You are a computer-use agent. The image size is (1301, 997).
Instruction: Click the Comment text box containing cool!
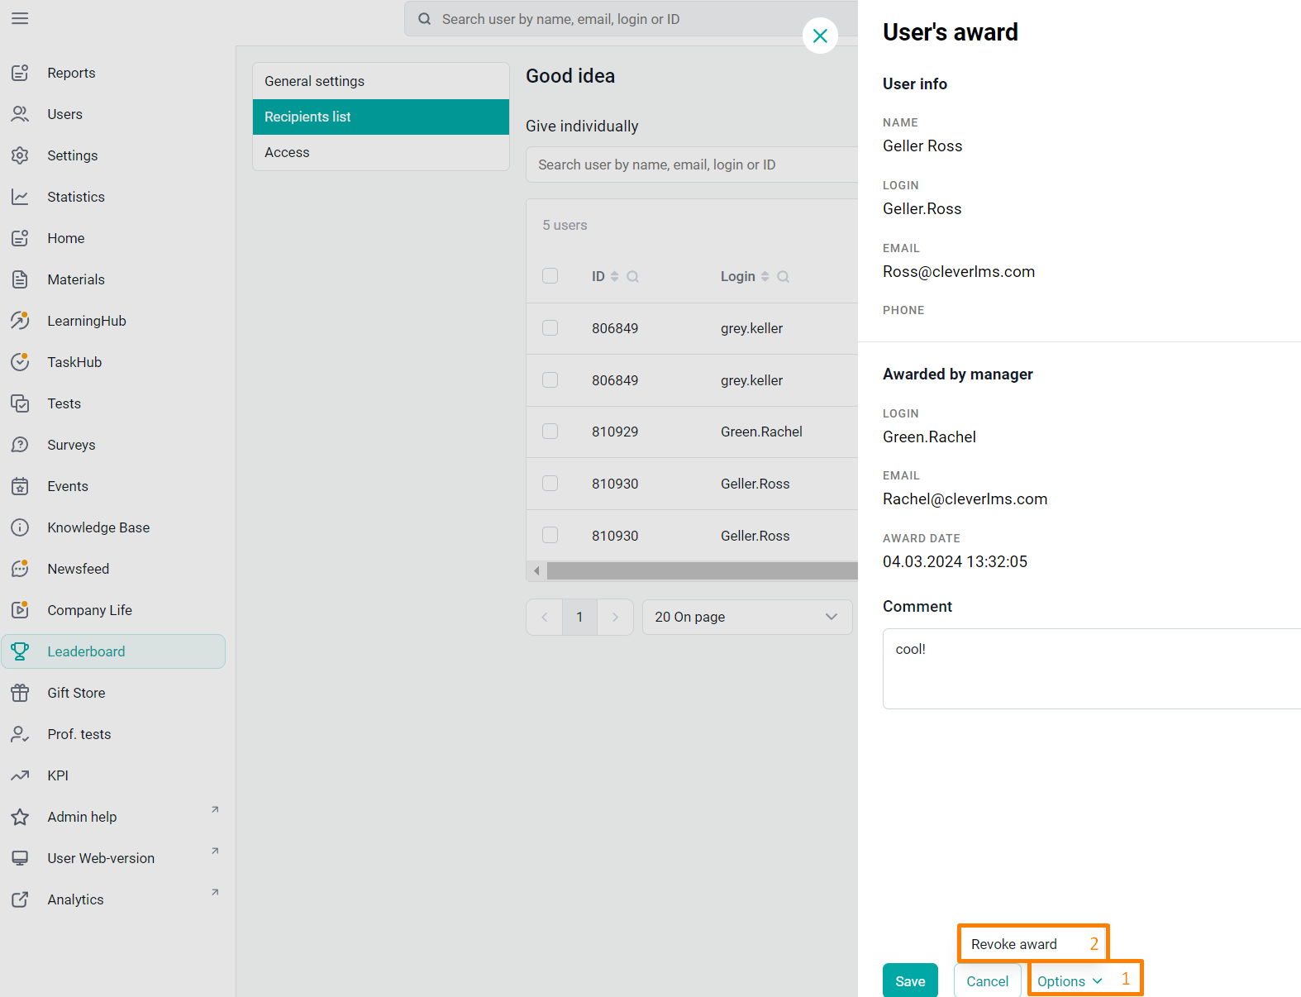tap(1092, 669)
